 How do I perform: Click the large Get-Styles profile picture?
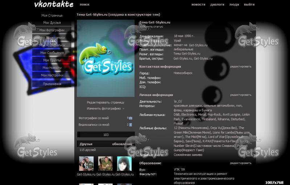pyautogui.click(x=105, y=58)
